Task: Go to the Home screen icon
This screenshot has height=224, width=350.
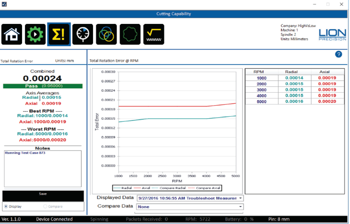Action: click(x=12, y=34)
